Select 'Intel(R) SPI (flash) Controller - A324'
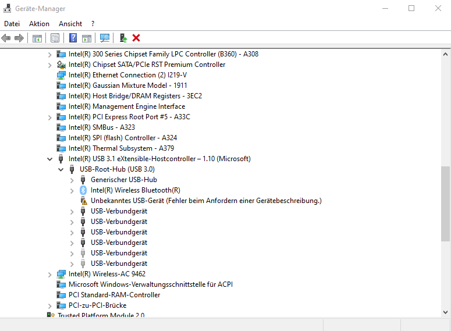451x331 pixels. click(x=123, y=138)
